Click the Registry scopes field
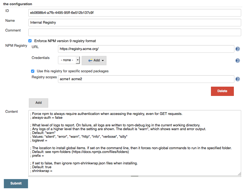The width and height of the screenshot is (245, 191). coord(146,79)
